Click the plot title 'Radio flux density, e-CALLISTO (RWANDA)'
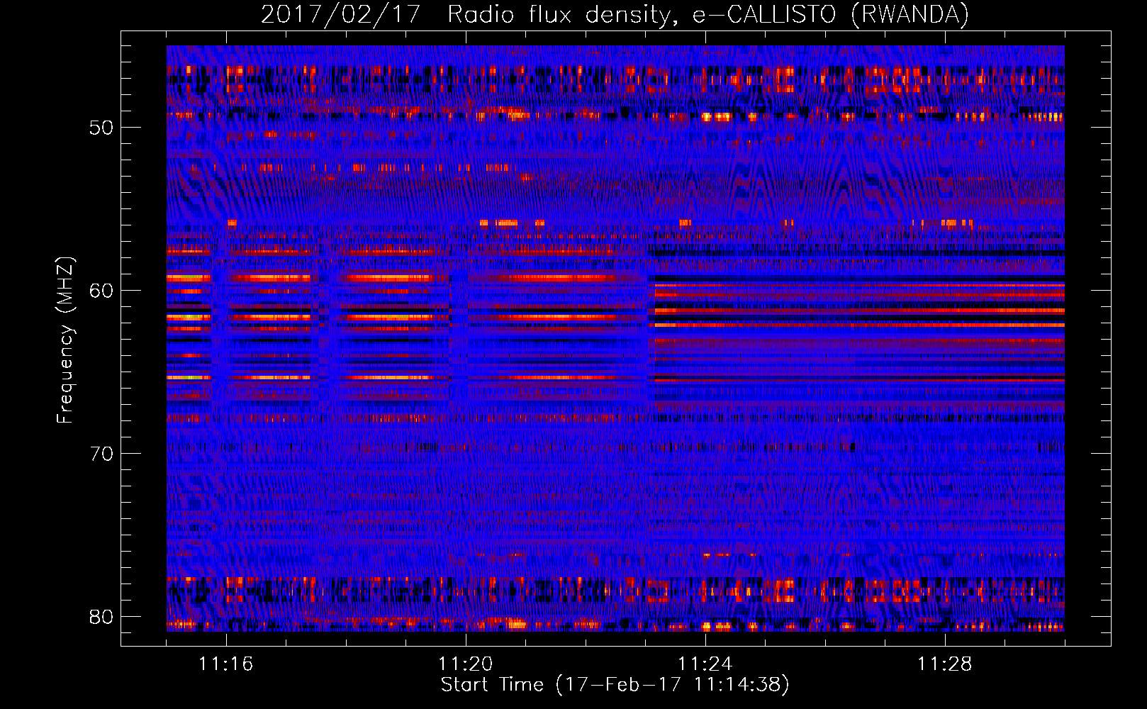 [708, 14]
